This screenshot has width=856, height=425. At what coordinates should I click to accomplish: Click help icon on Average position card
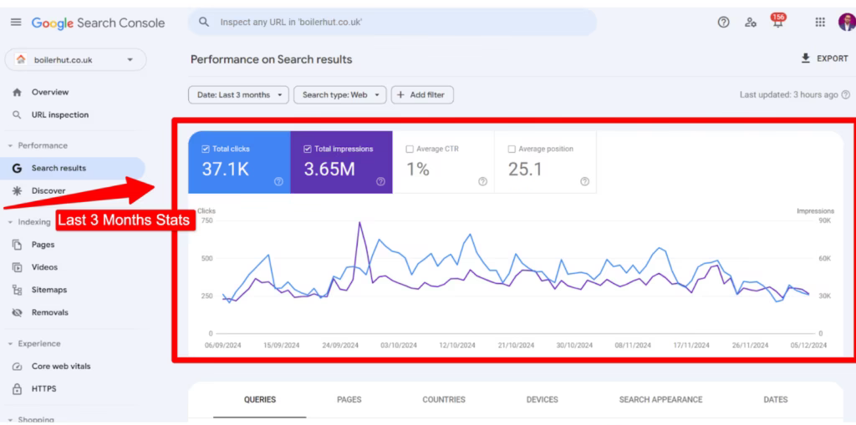coord(584,182)
